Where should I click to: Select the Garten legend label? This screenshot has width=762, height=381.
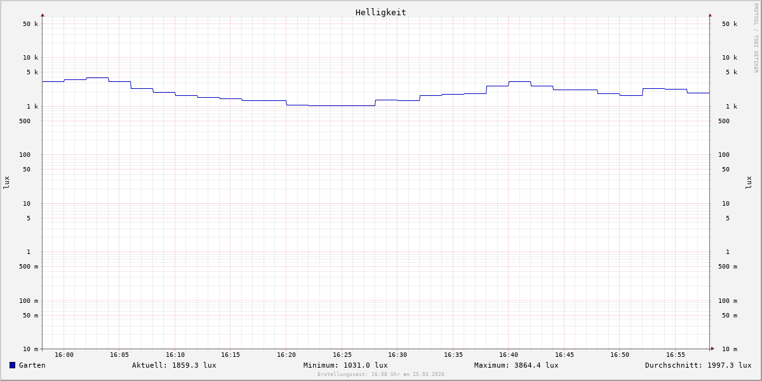(32, 365)
